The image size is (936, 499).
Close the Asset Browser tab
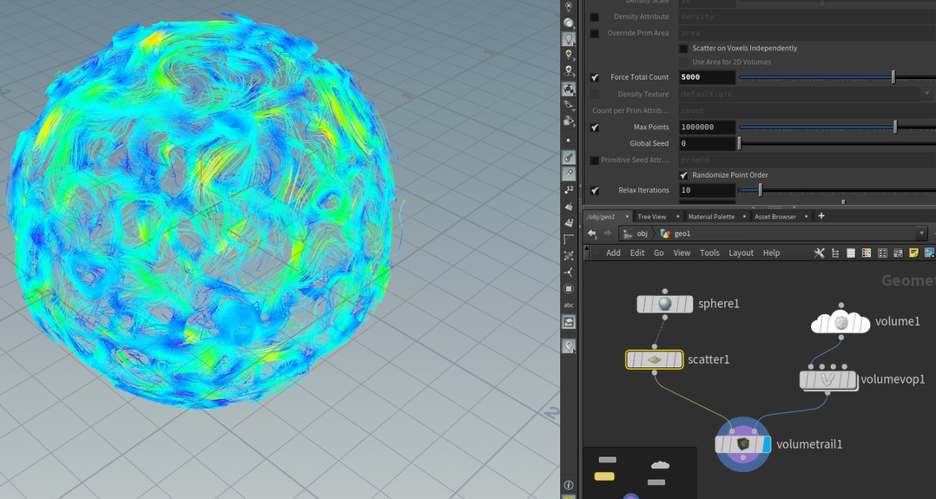[806, 216]
